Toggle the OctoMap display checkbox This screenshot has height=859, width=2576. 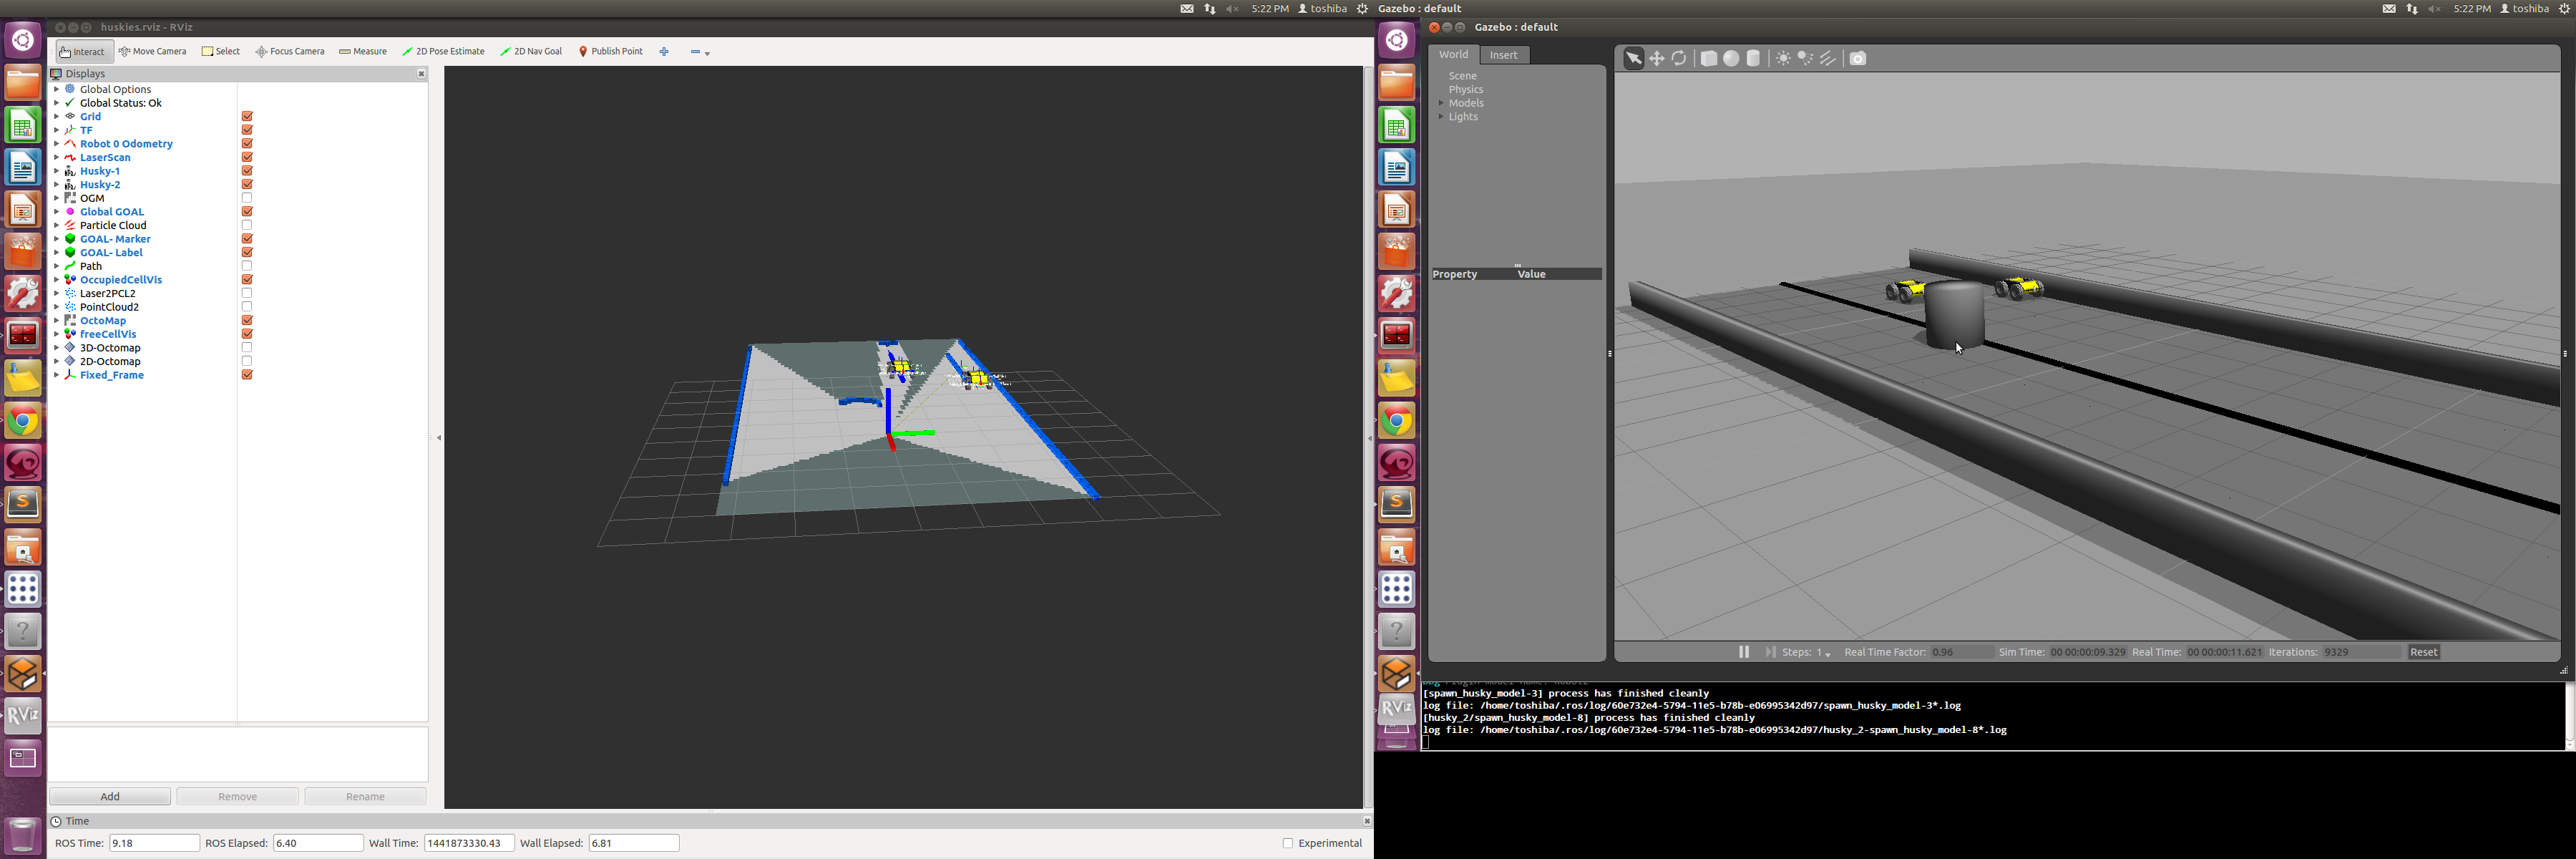pos(247,321)
